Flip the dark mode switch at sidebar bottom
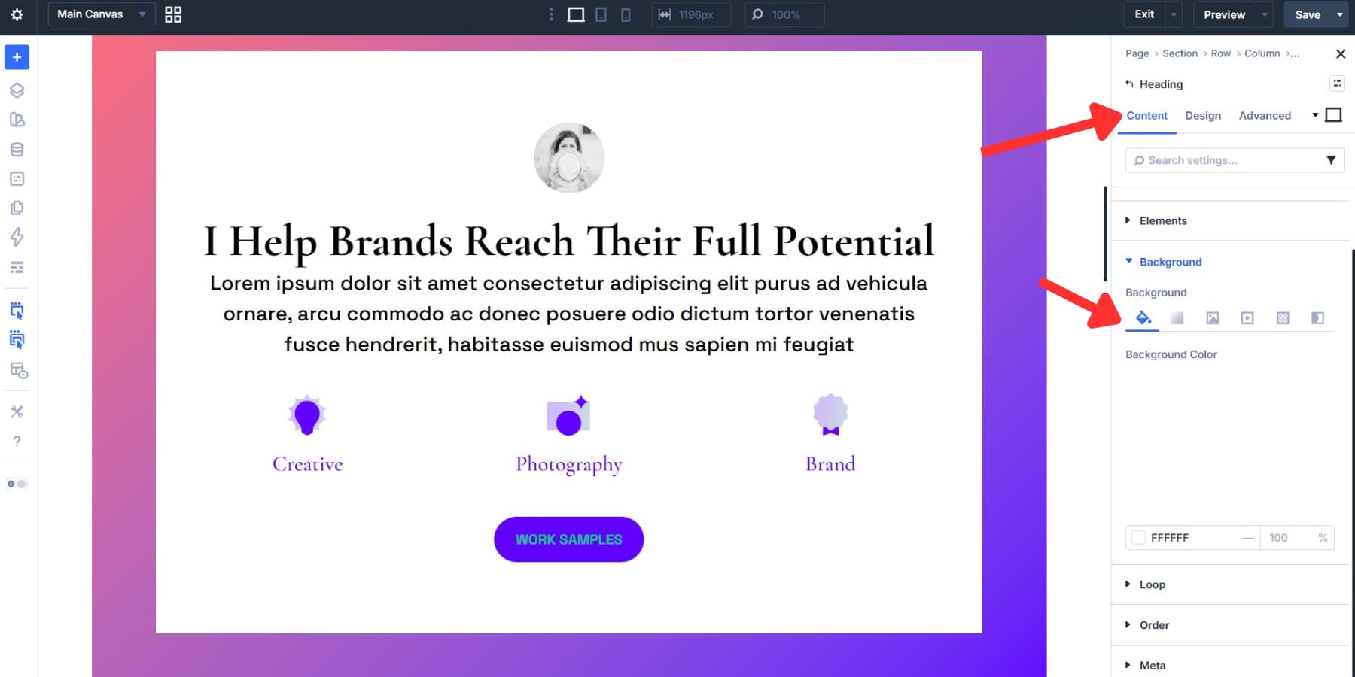 pyautogui.click(x=17, y=484)
